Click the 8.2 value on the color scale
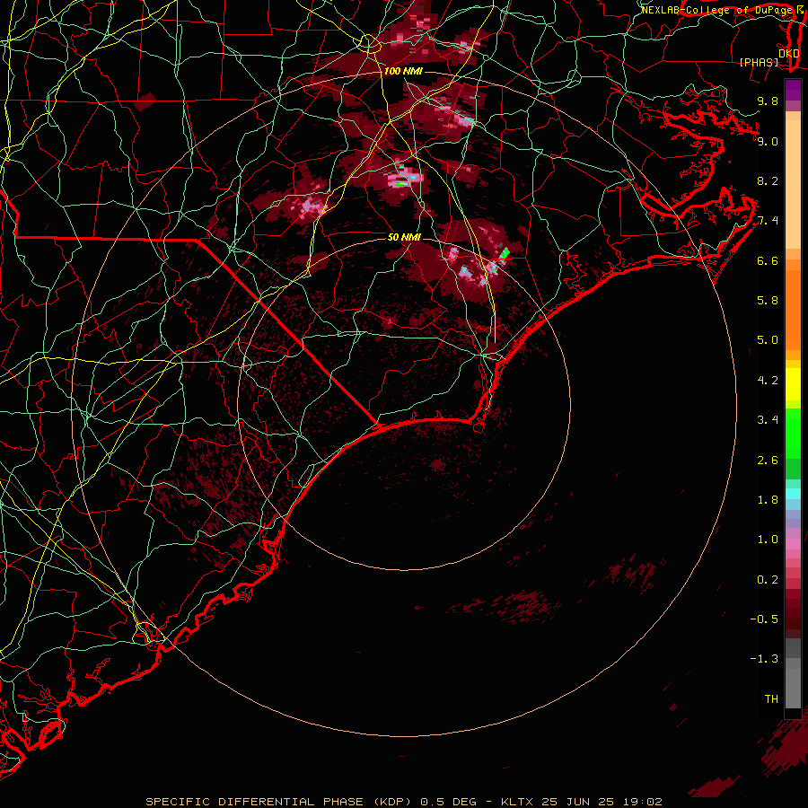This screenshot has width=808, height=808. pos(768,180)
